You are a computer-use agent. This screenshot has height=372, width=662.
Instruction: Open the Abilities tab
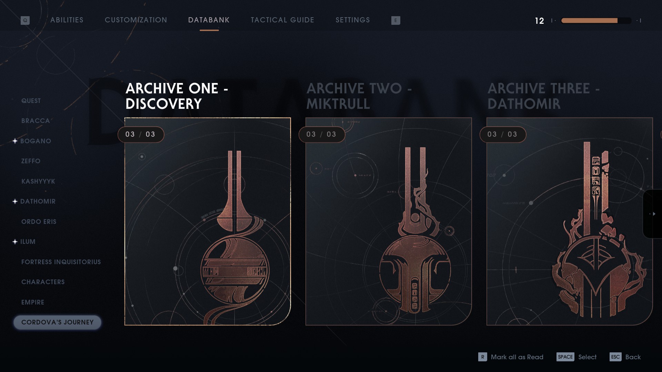[67, 20]
